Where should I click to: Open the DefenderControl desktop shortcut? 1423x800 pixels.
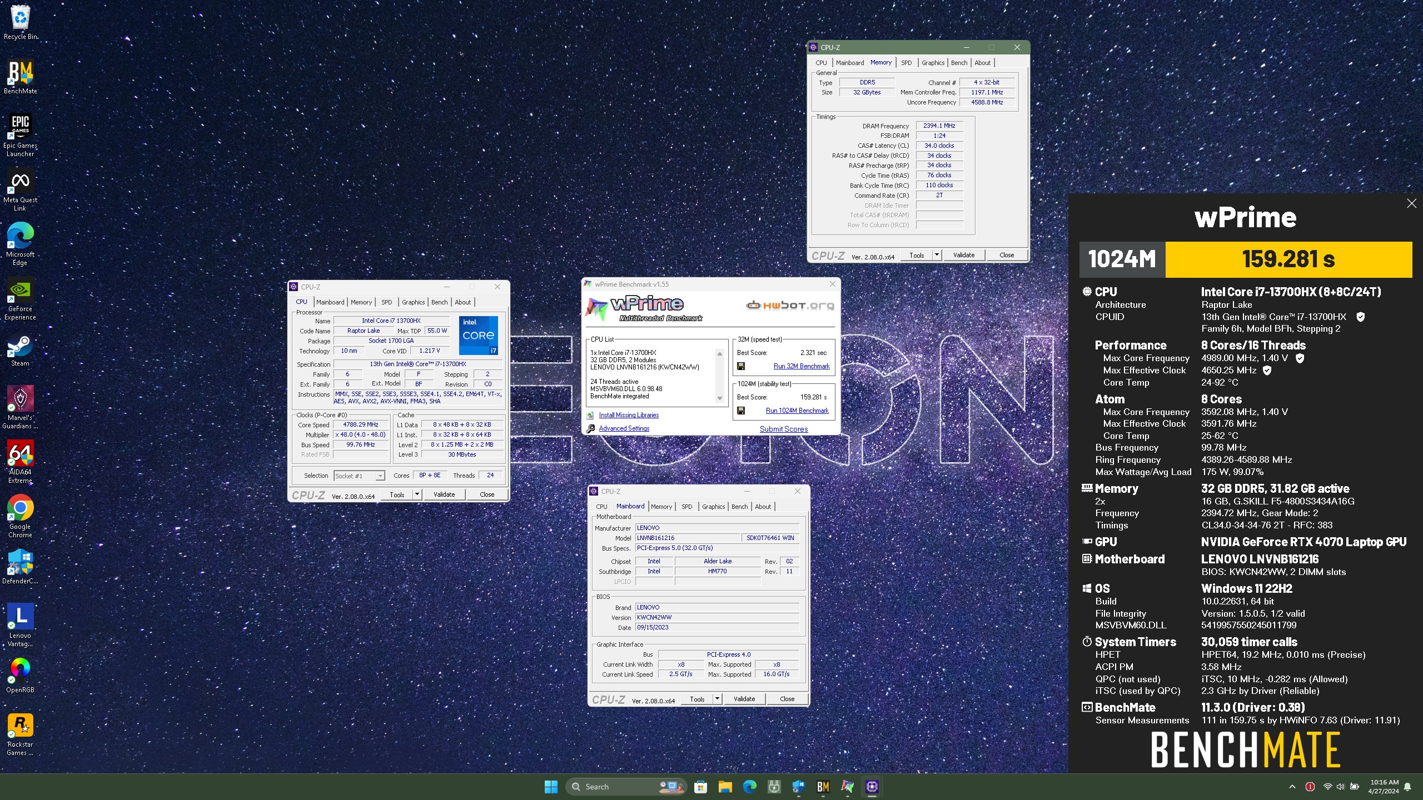click(20, 567)
